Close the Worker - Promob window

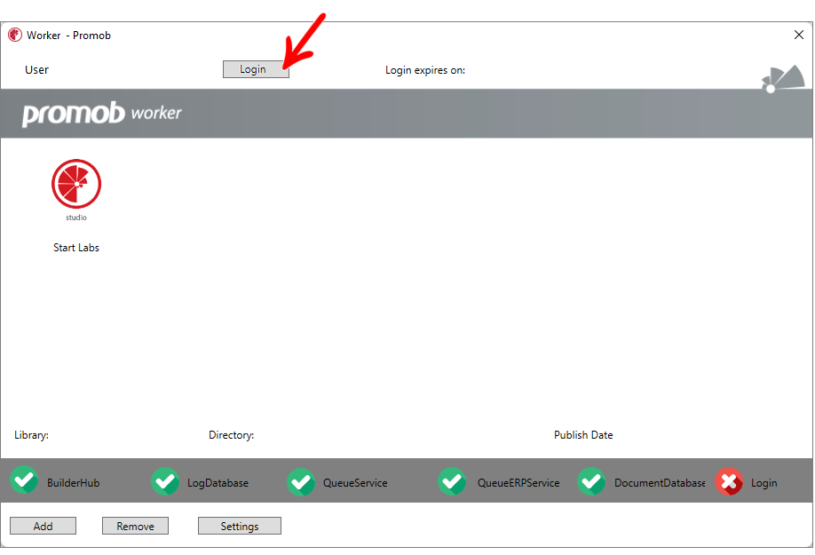coord(799,35)
